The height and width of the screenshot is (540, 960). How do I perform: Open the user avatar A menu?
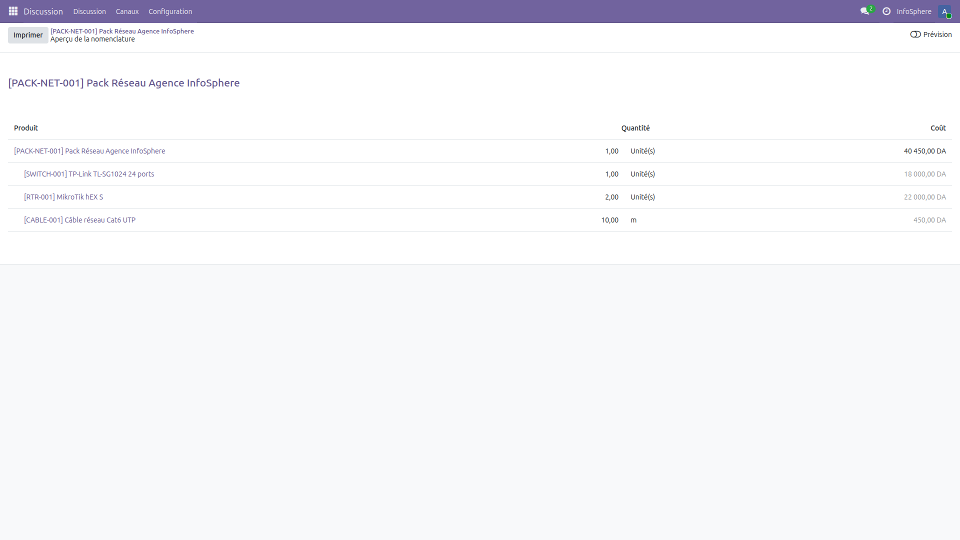(x=944, y=11)
